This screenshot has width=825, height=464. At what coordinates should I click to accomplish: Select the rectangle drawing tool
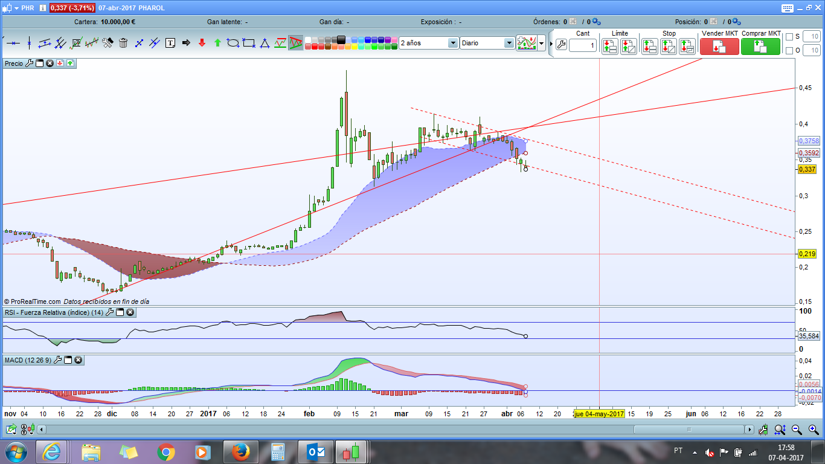click(x=249, y=43)
